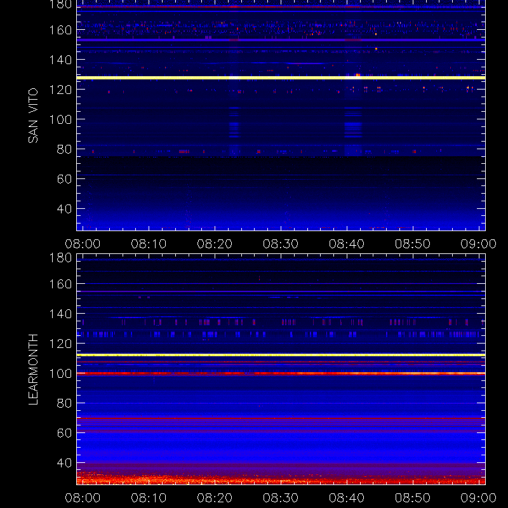The width and height of the screenshot is (508, 508).
Task: Click 08:30 under the San Vito plot
Action: tap(281, 244)
